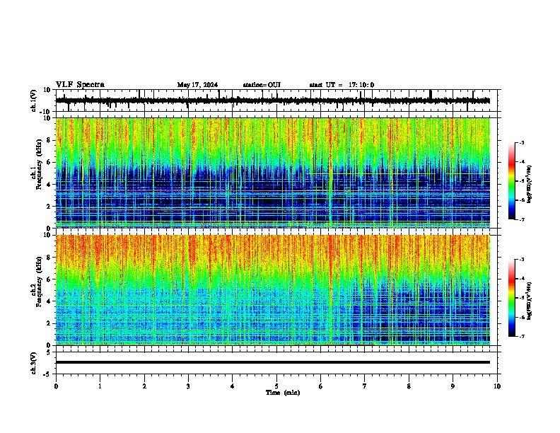Click the "6" kHz tick on ch.1 frequency axis
Screen dimensions: 560x433
tap(49, 162)
